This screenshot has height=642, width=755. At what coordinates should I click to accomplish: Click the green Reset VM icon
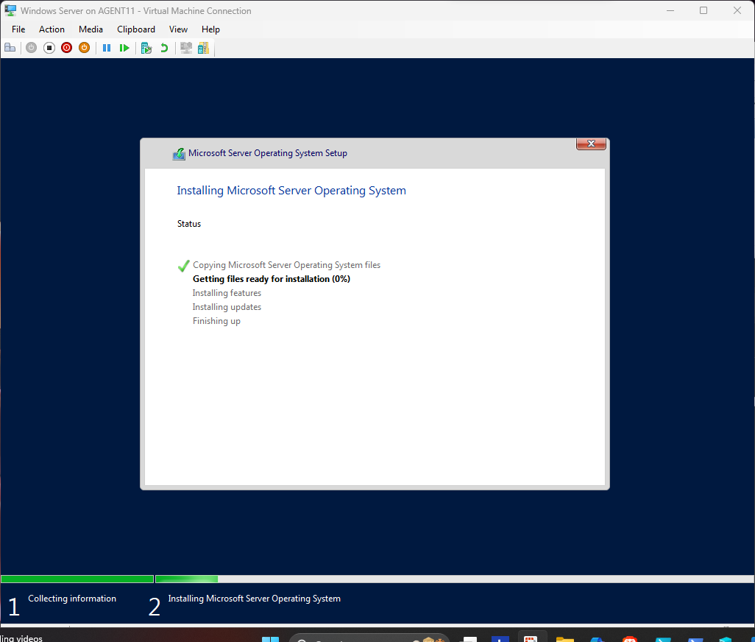(124, 48)
